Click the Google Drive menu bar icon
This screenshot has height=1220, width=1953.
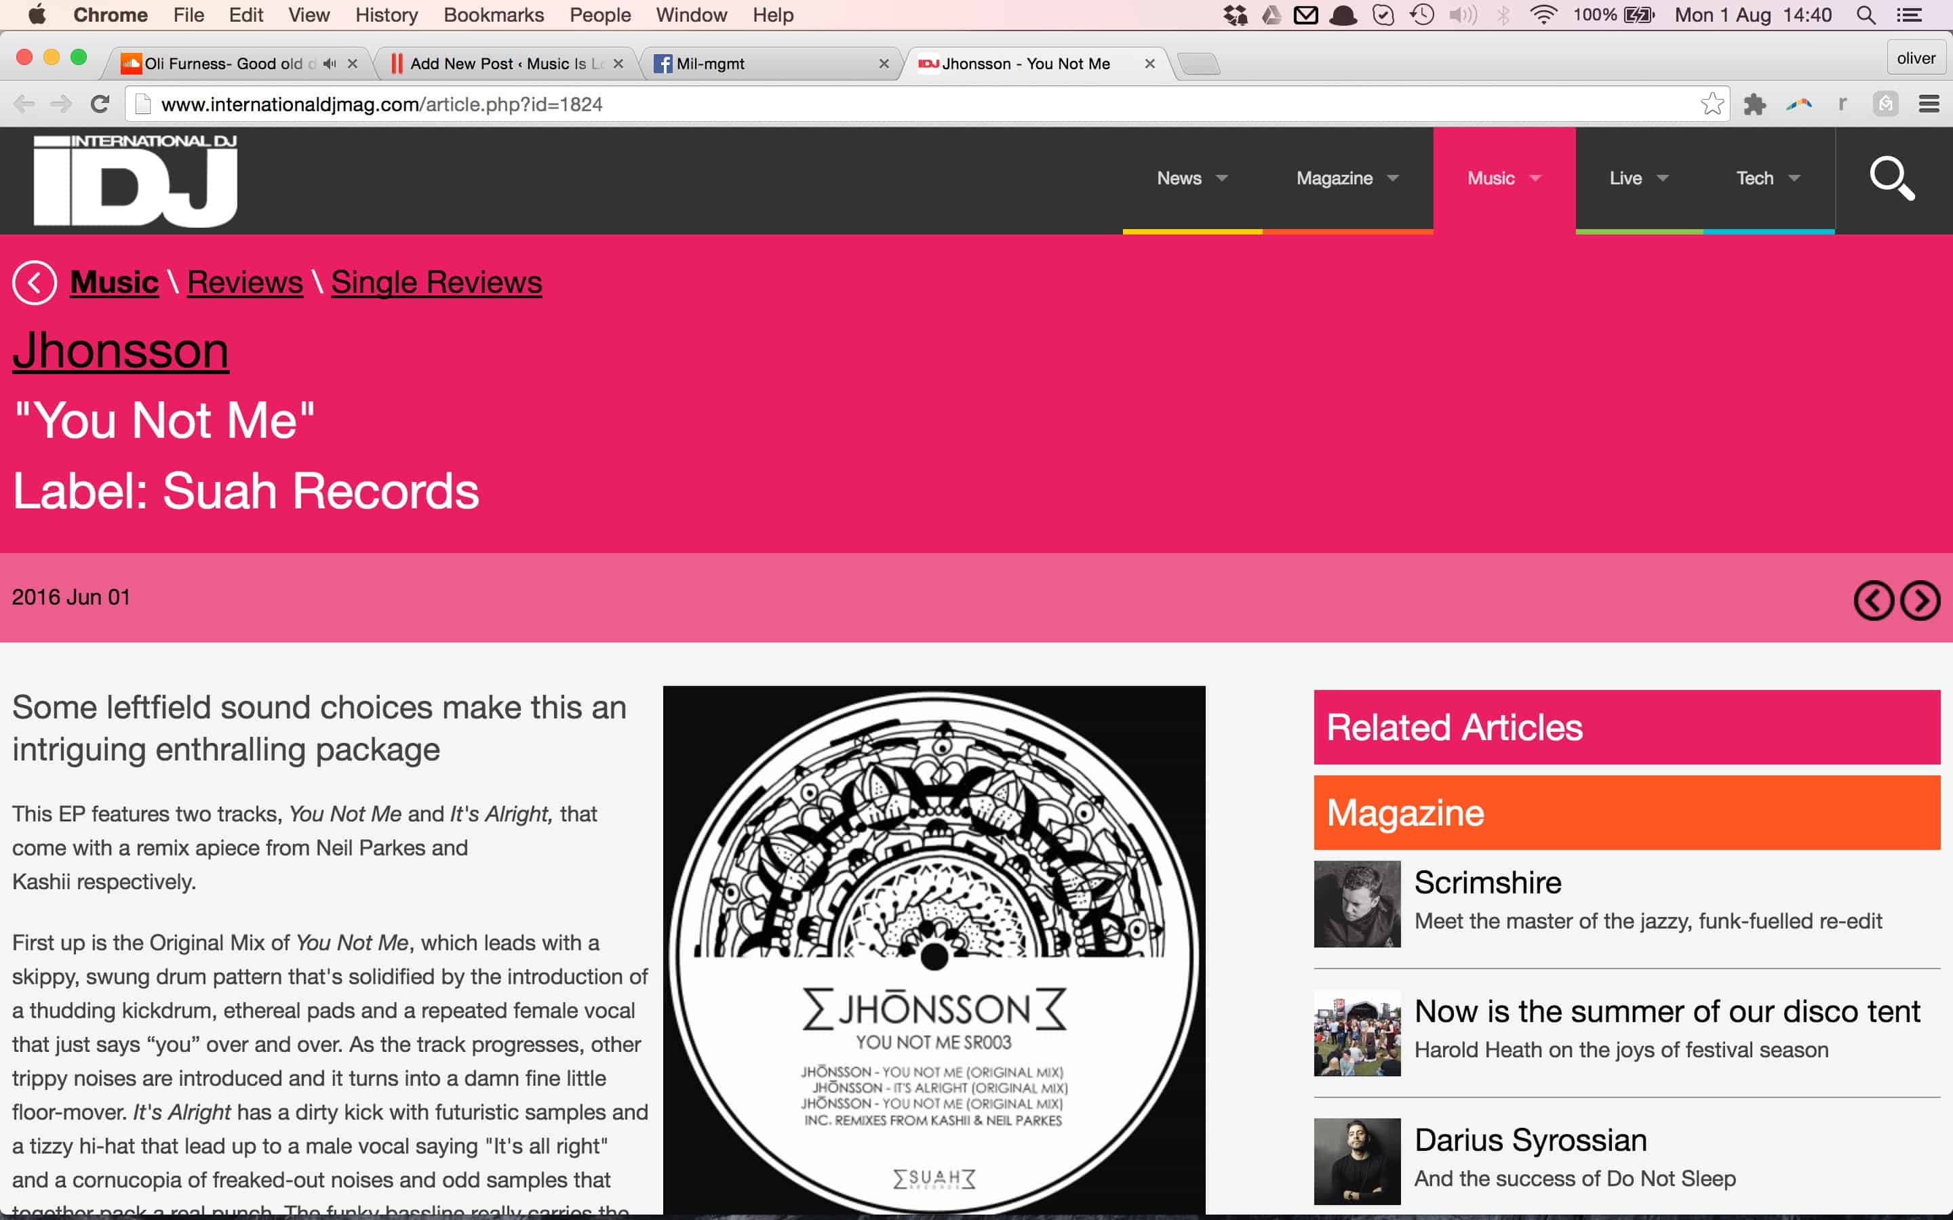pyautogui.click(x=1272, y=14)
